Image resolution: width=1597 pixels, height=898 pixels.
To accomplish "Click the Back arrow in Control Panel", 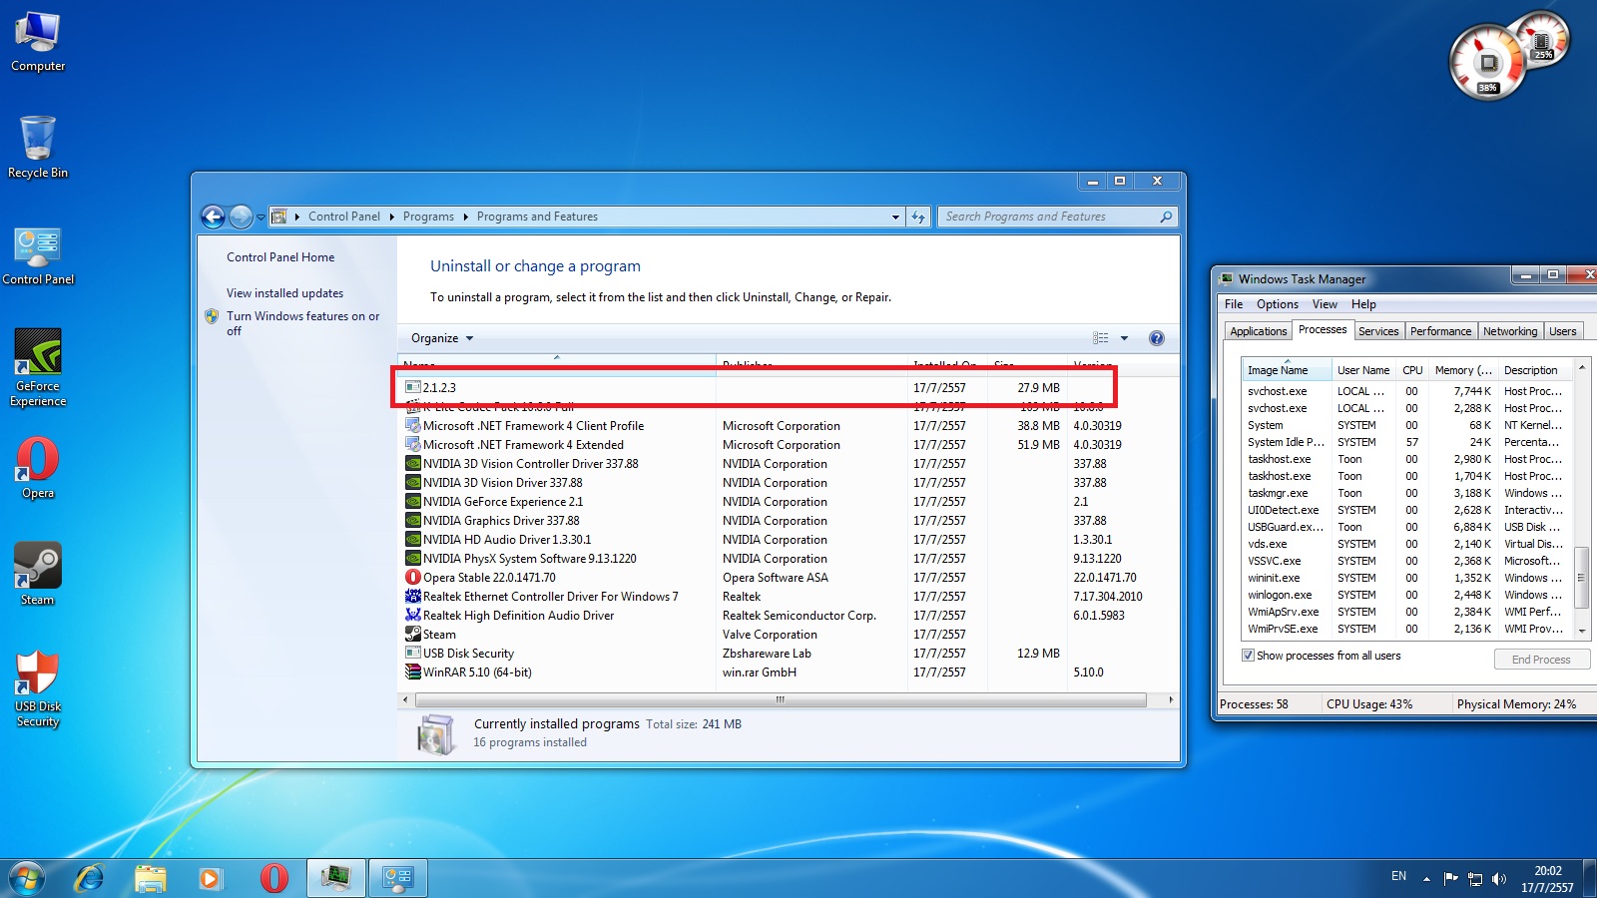I will coord(213,217).
